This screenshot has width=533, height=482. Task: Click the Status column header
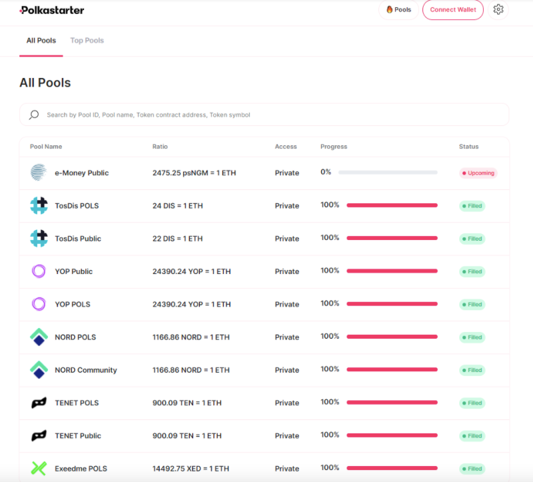click(469, 147)
